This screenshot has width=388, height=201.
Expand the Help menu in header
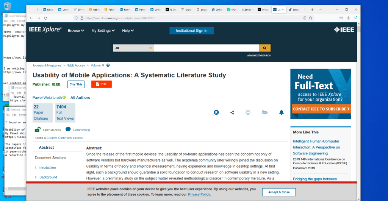coord(128,31)
